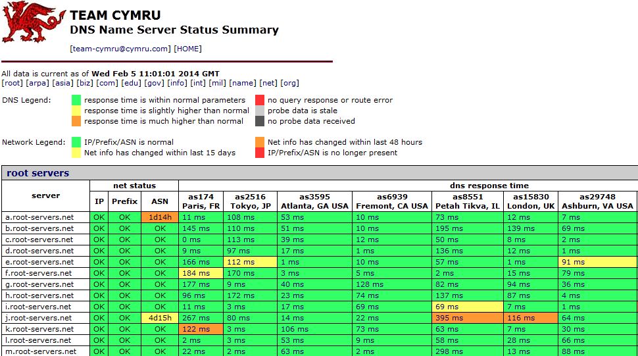Select the m.root-servers.net row label
Viewport: 638px width, 356px height.
(41, 351)
